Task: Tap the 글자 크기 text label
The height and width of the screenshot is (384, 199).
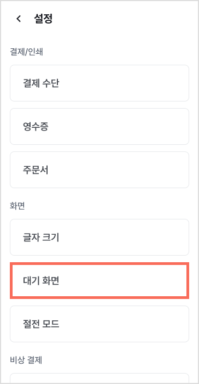Action: coord(41,238)
